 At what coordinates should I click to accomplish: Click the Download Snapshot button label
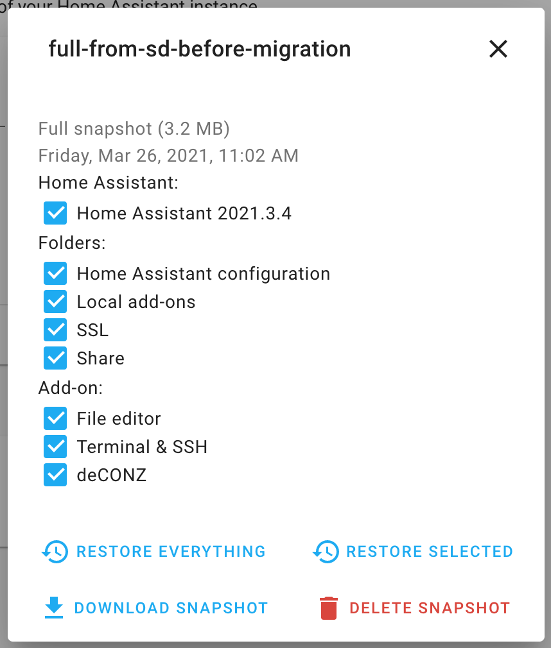point(171,608)
